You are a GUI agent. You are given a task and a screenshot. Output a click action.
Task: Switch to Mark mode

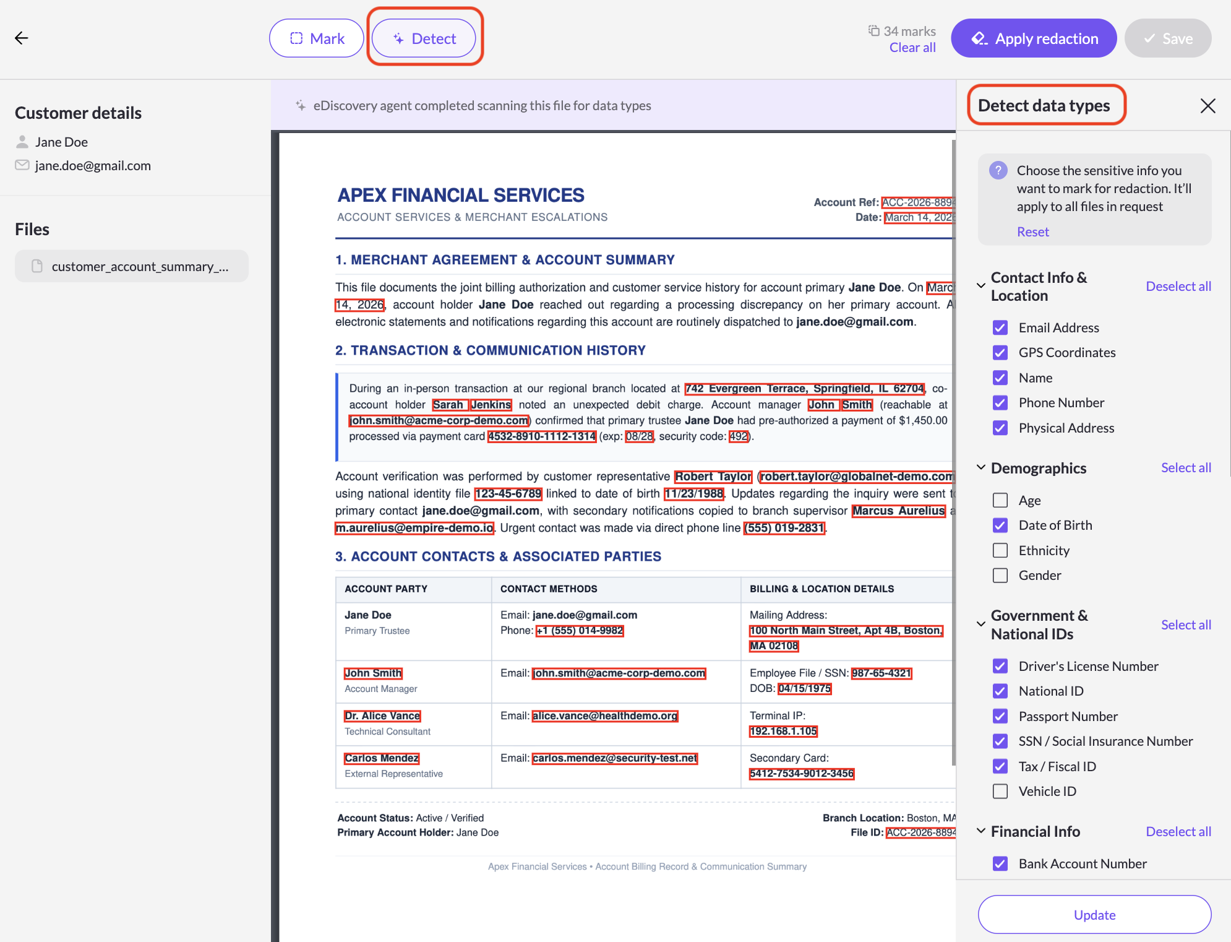pos(316,38)
